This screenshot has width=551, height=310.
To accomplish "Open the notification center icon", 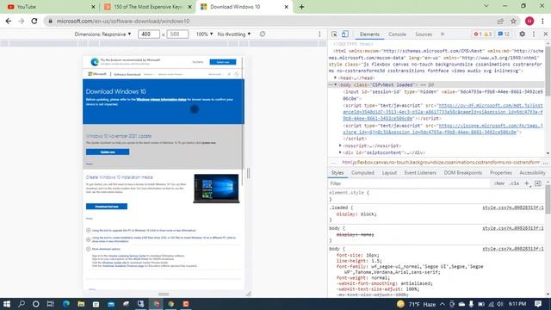I will point(538,304).
